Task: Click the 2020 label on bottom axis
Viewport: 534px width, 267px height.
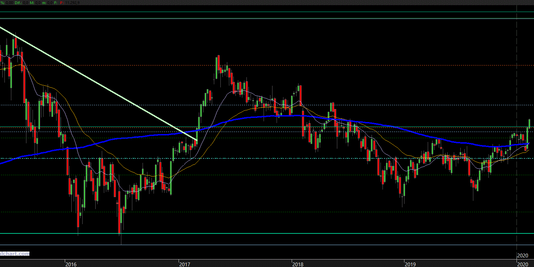Action: (x=522, y=264)
